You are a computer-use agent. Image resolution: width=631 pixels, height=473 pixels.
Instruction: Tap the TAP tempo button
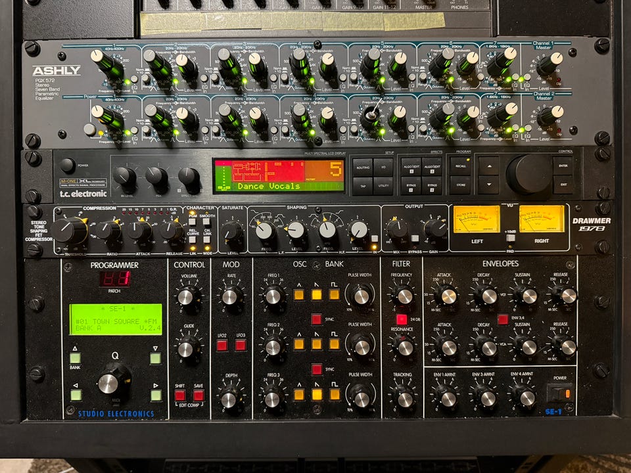tap(363, 186)
